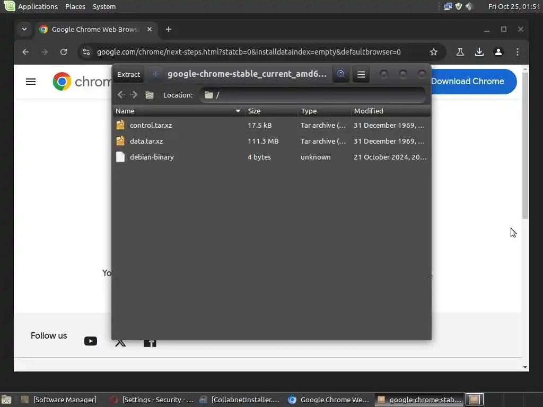Open Chrome three-dot menu
This screenshot has width=543, height=407.
point(518,52)
